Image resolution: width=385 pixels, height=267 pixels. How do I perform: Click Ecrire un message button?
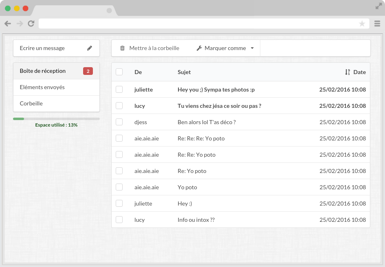point(56,48)
